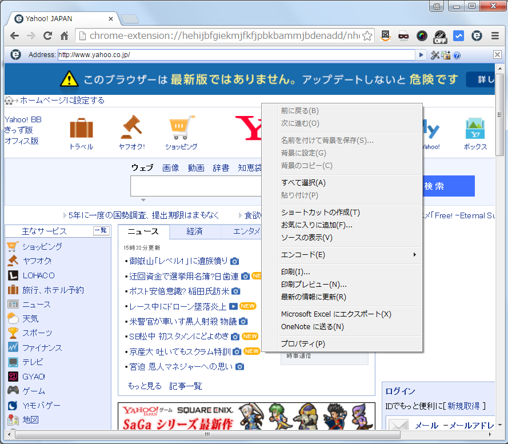Choose すべて選択(A) in context menu
The height and width of the screenshot is (444, 508).
click(350, 183)
